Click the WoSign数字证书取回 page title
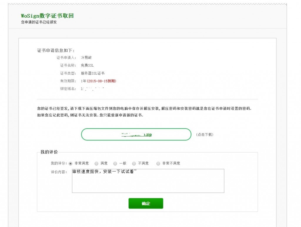This screenshot has height=227, width=301. pyautogui.click(x=47, y=16)
